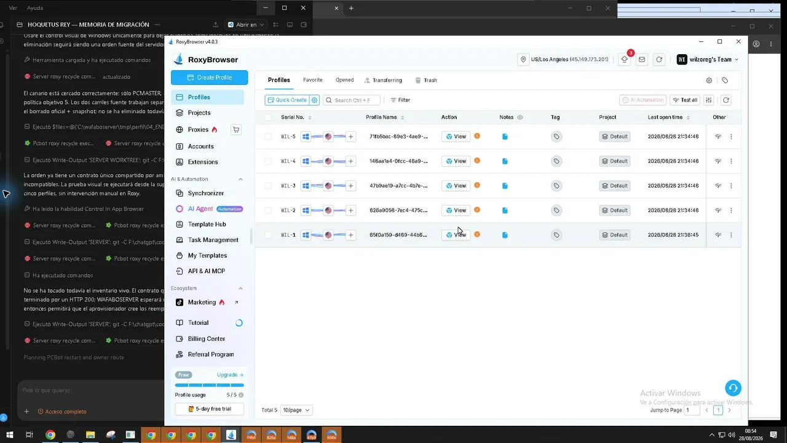Open the wilzoreg's Team dropdown

(x=708, y=60)
